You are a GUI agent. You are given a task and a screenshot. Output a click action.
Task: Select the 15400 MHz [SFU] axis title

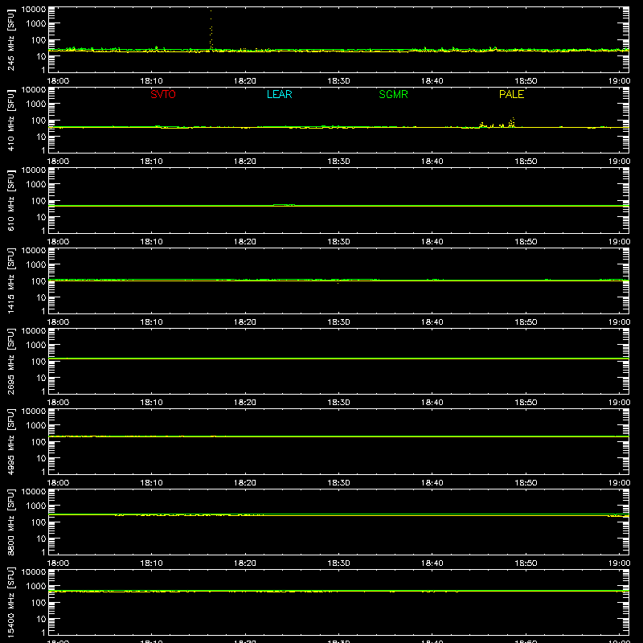(x=11, y=602)
